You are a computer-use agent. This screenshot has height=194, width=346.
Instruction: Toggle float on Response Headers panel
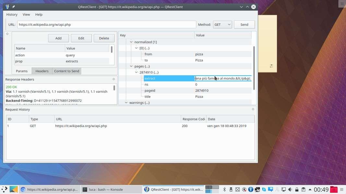pos(114,79)
